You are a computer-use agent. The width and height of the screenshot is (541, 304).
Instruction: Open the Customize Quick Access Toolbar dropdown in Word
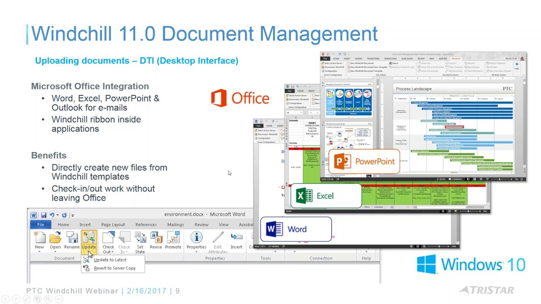[73, 215]
